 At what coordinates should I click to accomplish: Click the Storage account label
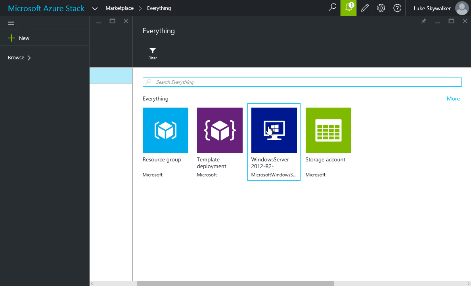325,160
